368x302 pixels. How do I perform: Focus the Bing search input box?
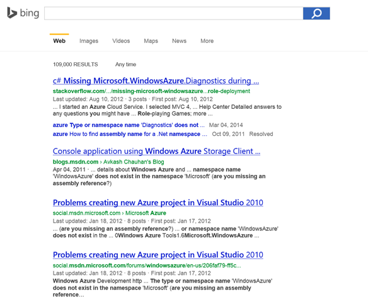coord(173,13)
